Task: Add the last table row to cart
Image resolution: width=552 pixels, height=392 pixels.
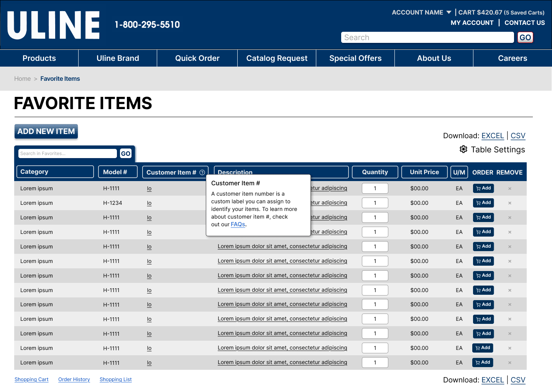Action: pyautogui.click(x=483, y=363)
